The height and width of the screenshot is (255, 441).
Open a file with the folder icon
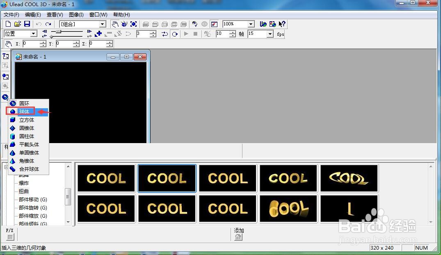(x=18, y=24)
